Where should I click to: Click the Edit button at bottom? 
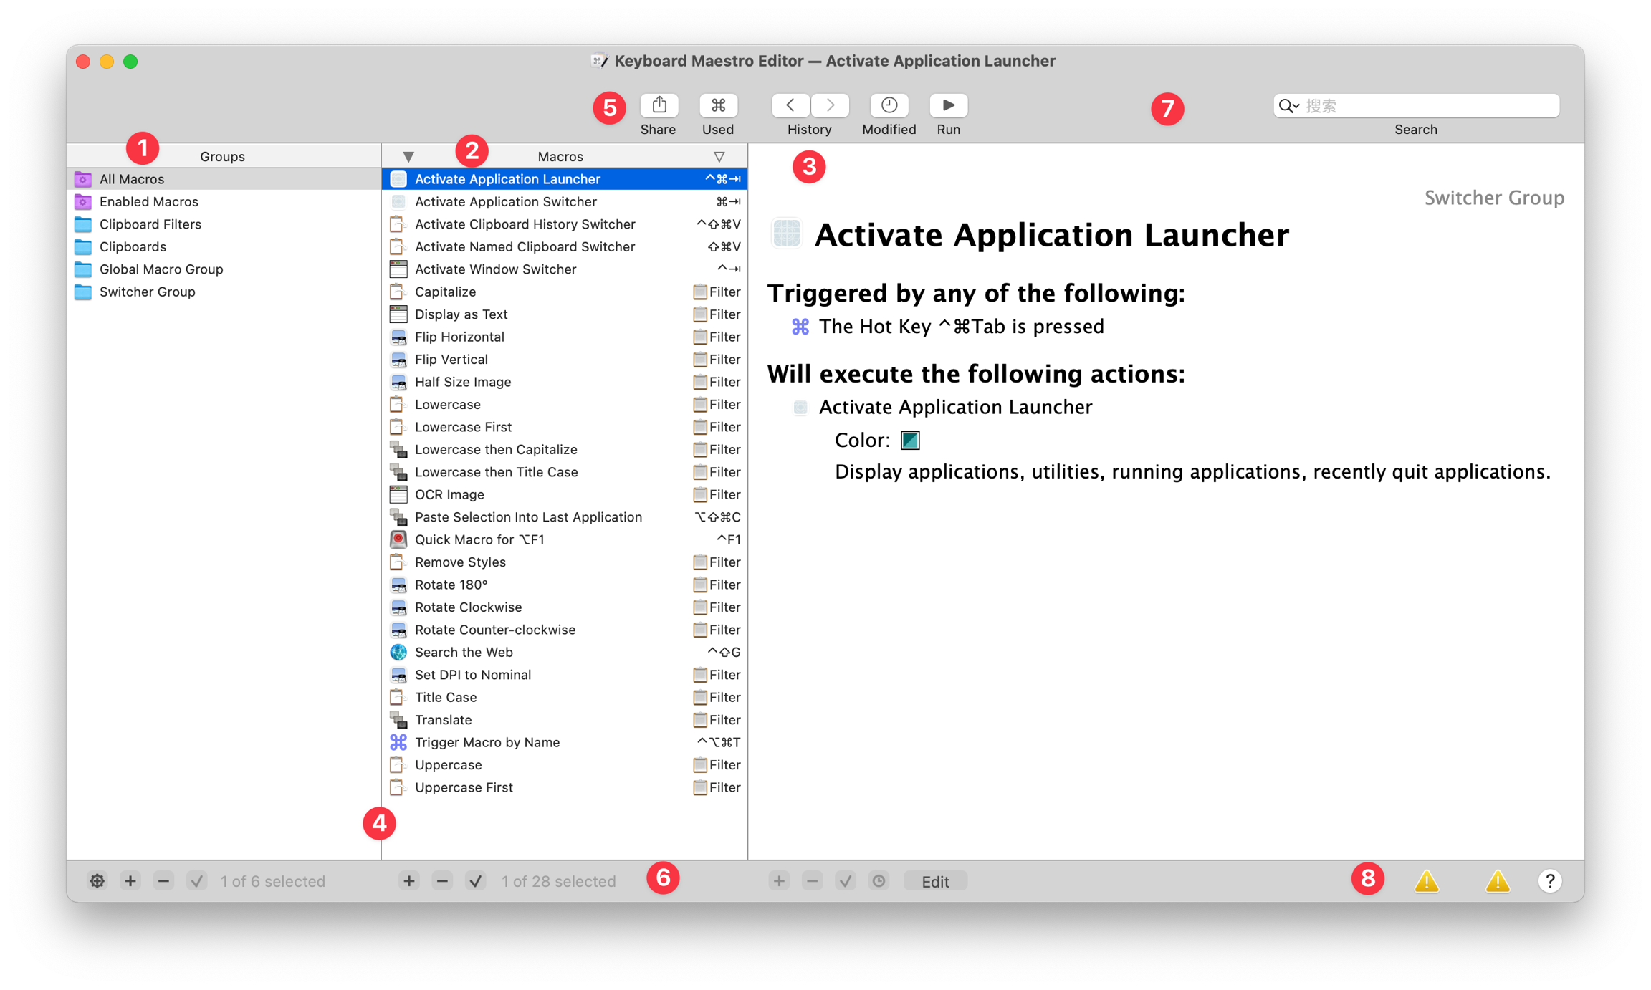pyautogui.click(x=935, y=881)
